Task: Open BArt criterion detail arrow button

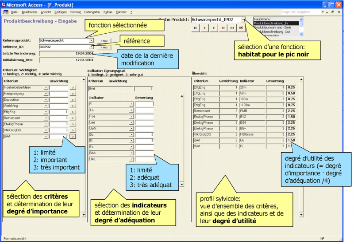Action: [73, 137]
